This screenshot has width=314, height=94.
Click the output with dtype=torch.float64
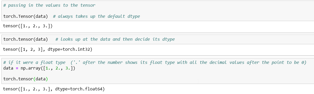pyautogui.click(x=54, y=89)
